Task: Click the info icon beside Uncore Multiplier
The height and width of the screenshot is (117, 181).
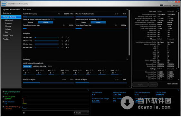Action: point(116,80)
